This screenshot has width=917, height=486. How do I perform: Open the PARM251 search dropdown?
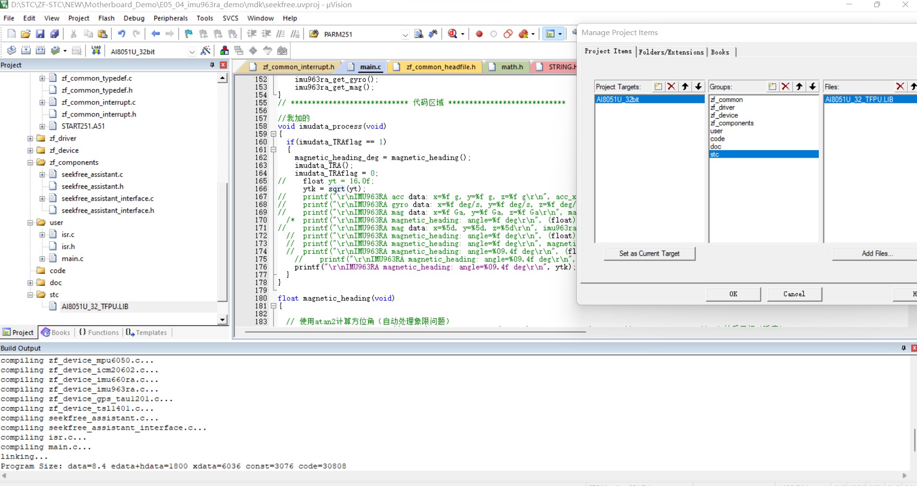pos(405,35)
